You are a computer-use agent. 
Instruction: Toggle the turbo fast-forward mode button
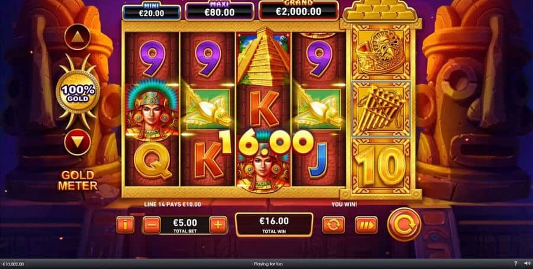tap(367, 225)
